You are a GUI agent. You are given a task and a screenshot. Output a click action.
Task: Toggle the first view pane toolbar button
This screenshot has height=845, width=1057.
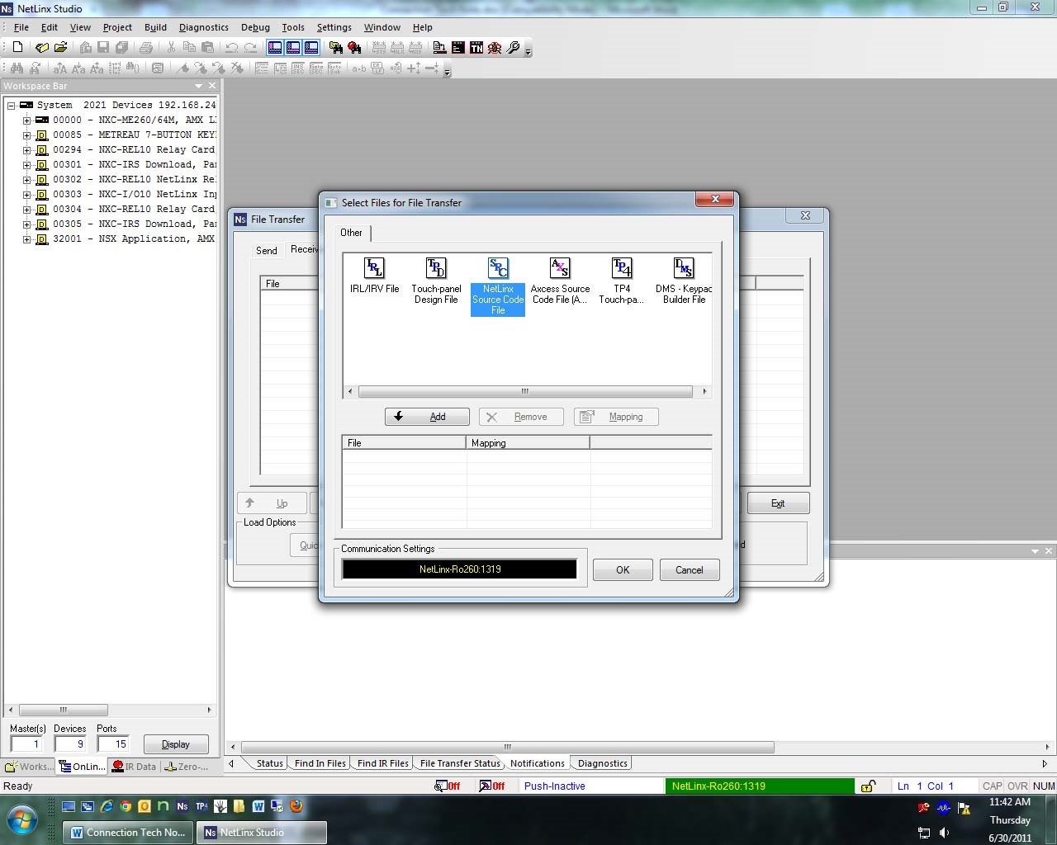tap(275, 48)
